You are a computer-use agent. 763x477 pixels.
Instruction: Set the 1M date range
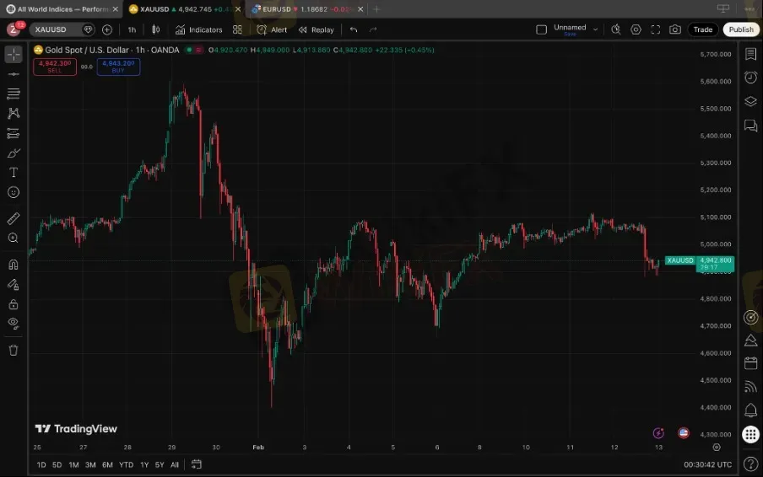pyautogui.click(x=73, y=465)
